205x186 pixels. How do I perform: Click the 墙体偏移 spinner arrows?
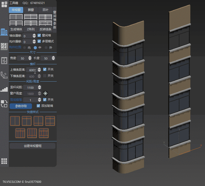pos(34,36)
